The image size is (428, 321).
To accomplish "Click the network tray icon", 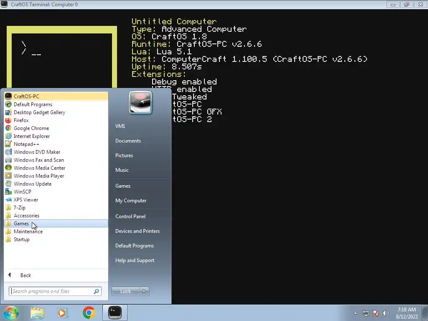I will click(x=365, y=313).
